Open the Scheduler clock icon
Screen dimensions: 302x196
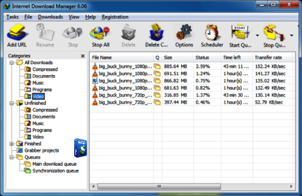click(212, 35)
